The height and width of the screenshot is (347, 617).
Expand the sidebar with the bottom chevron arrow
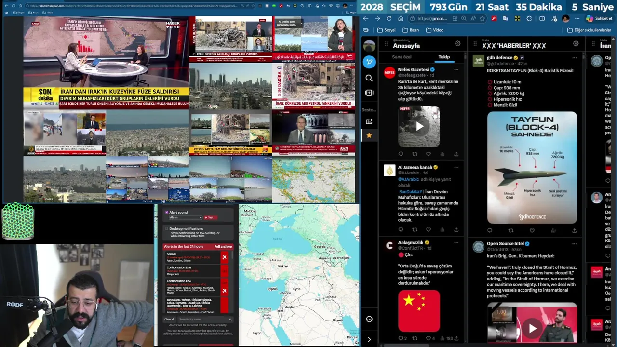point(369,339)
